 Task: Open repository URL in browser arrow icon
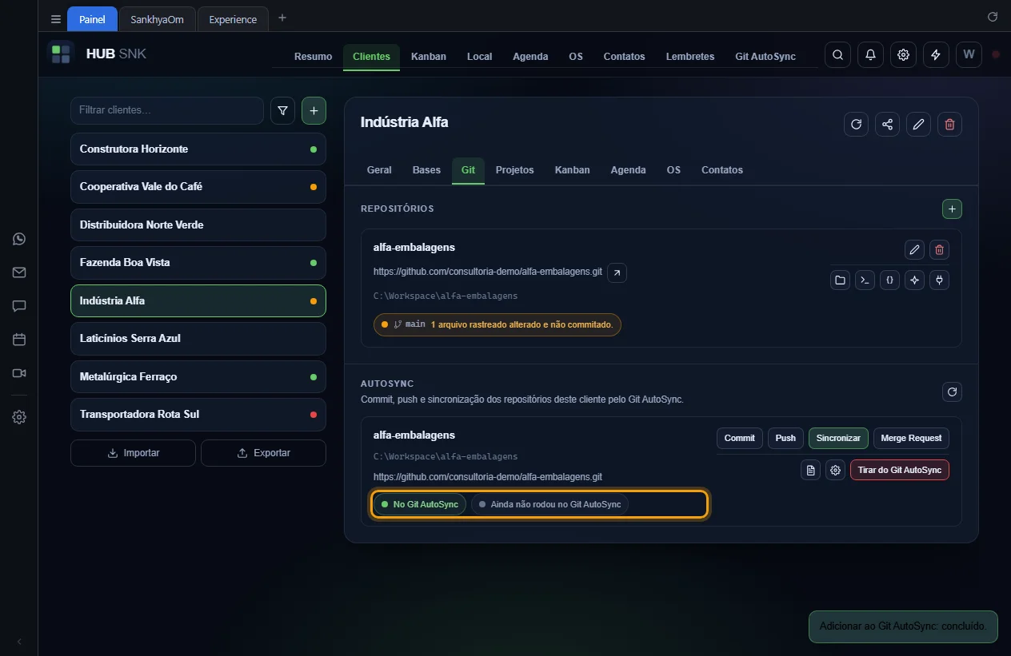(617, 272)
